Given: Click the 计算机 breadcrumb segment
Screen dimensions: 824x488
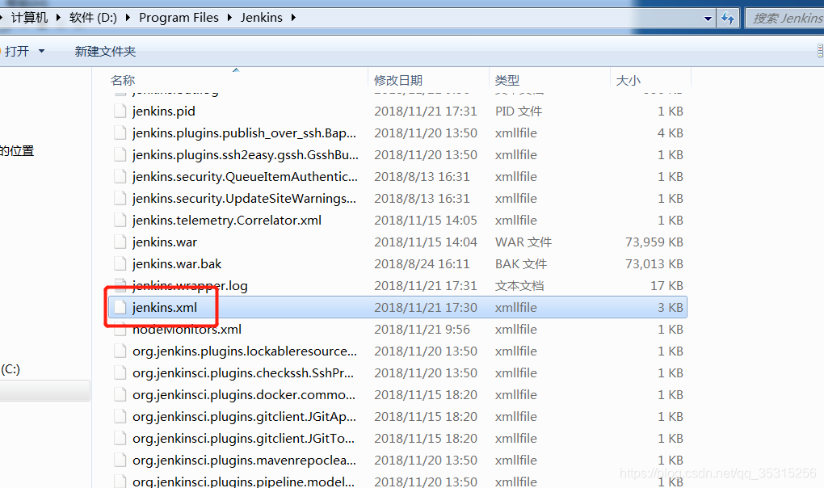Looking at the screenshot, I should click(x=29, y=18).
